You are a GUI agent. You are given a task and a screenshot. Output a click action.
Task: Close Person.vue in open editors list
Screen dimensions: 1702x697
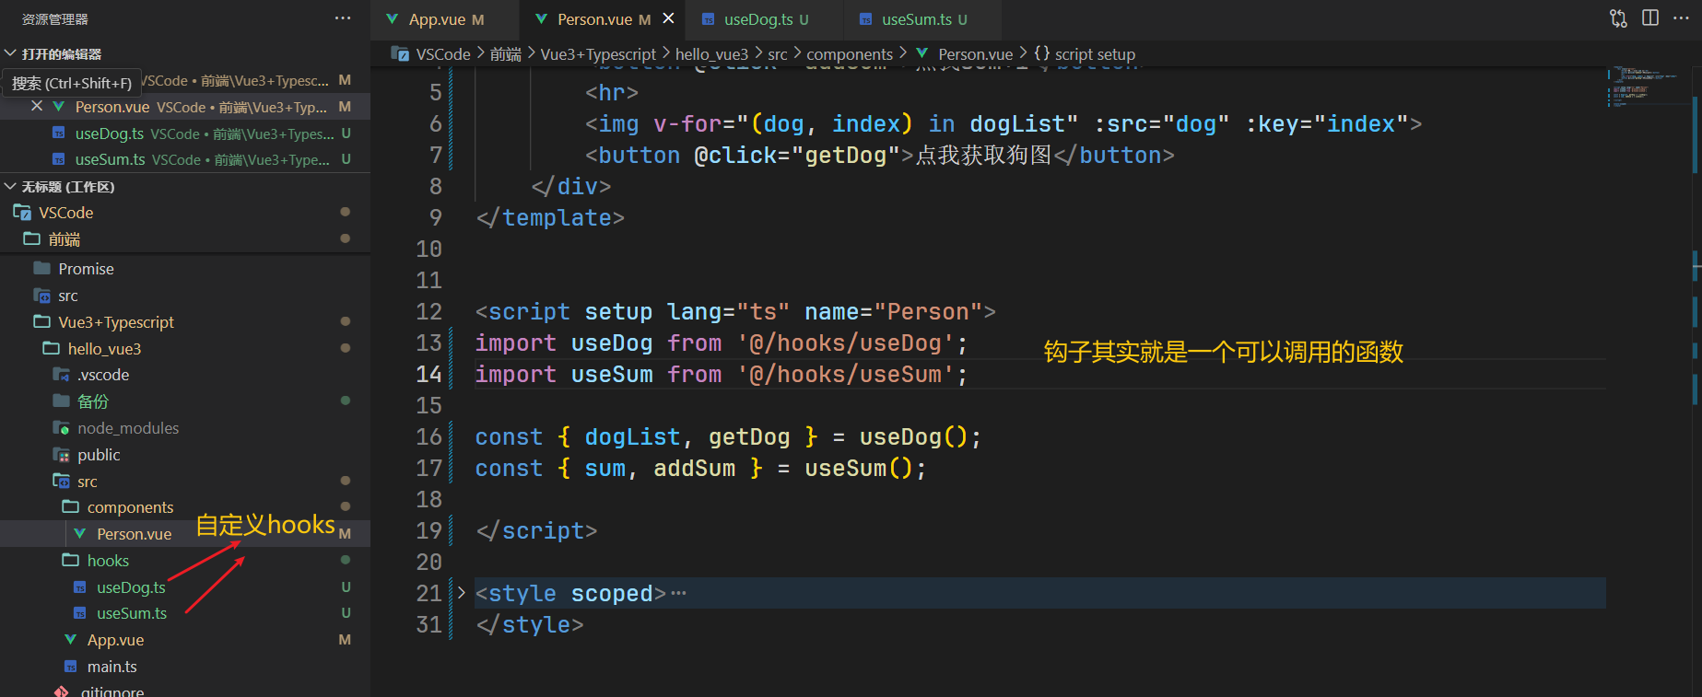coord(37,107)
